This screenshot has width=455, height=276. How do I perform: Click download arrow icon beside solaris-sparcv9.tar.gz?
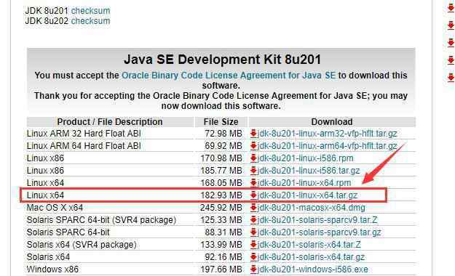coord(253,232)
